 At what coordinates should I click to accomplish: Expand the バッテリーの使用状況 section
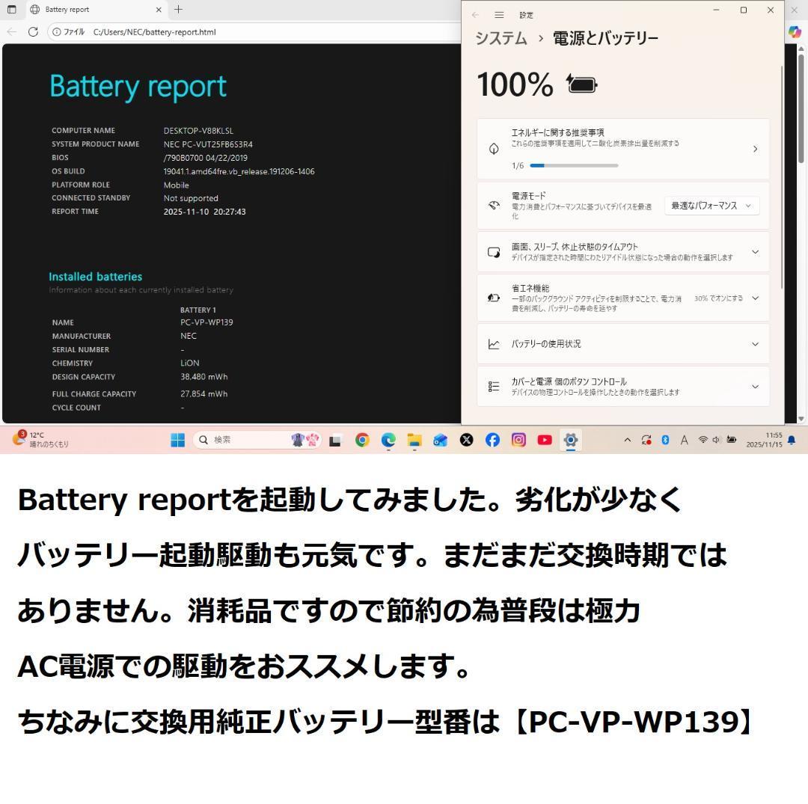[755, 344]
